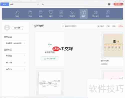This screenshot has height=98, width=125.
Task: Select the 流程图 flowchart type icon
Action: coord(72,14)
